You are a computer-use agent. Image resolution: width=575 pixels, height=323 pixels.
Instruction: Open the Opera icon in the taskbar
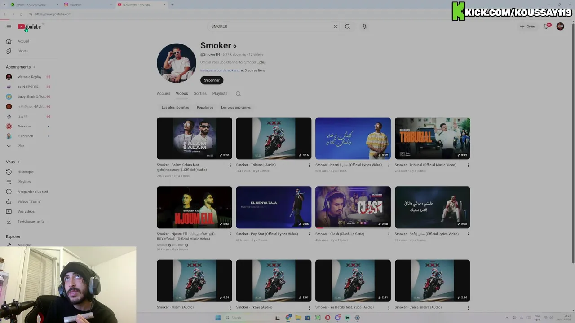point(327,318)
